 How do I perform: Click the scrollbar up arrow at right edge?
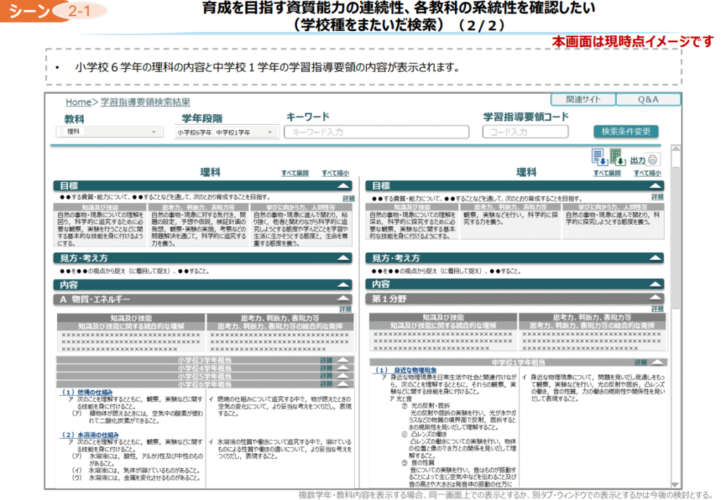pos(676,151)
